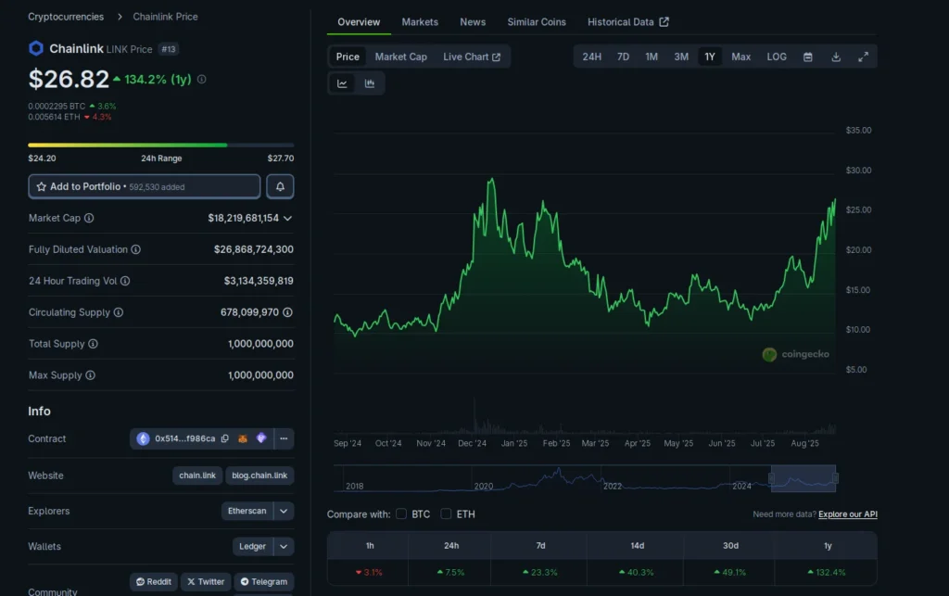Set chart range to 24H
949x596 pixels.
[x=591, y=57]
